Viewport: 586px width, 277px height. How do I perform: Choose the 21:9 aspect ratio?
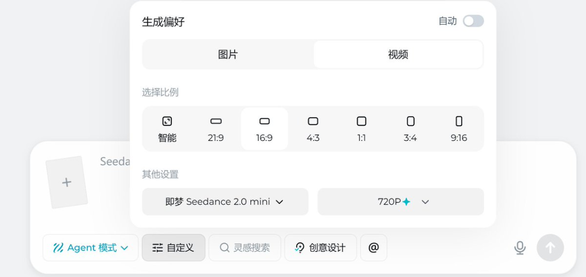point(216,129)
